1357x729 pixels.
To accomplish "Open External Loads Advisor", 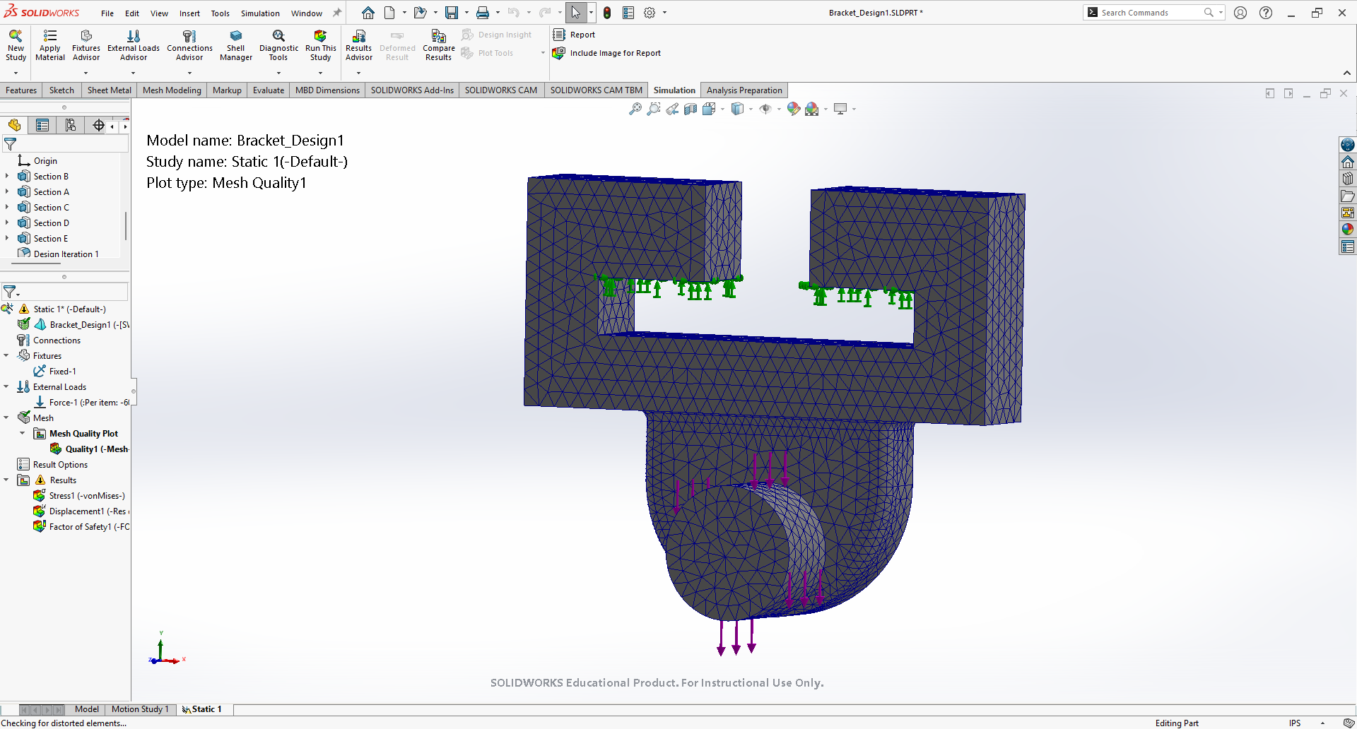I will tap(134, 45).
